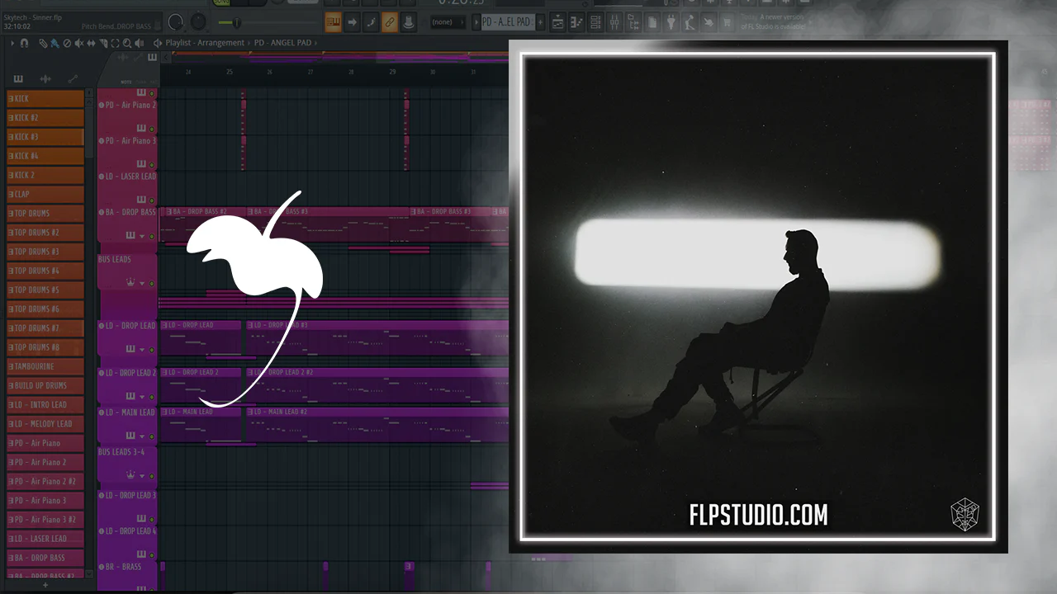The width and height of the screenshot is (1057, 594).
Task: Mute the PD - Air Piano 2 track
Action: [152, 129]
